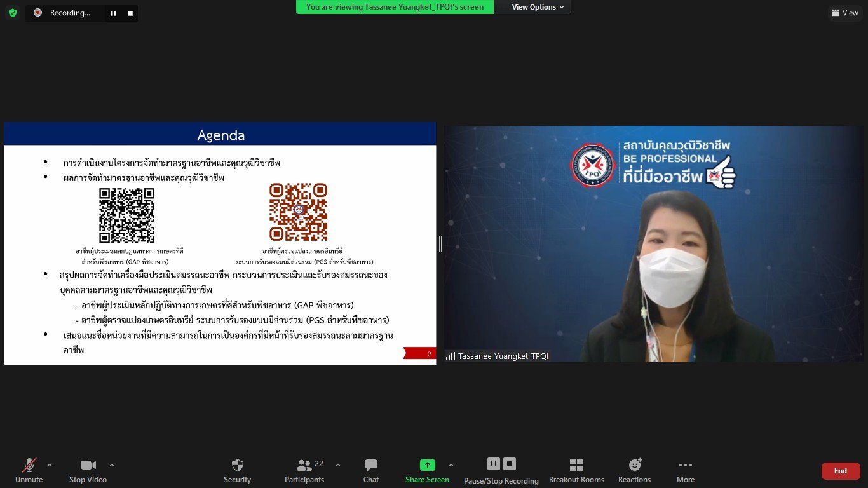Open Breakout Rooms
This screenshot has height=488, width=868.
(576, 471)
